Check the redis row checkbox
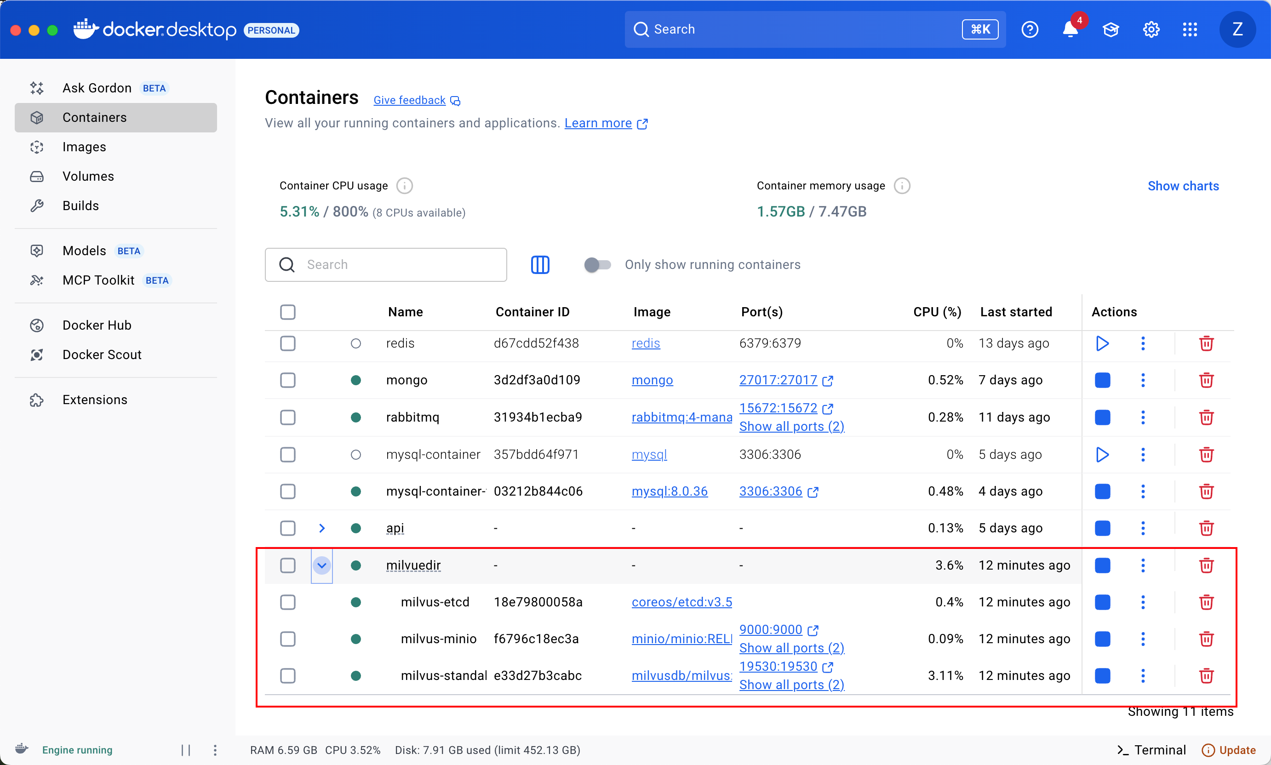The width and height of the screenshot is (1271, 765). pyautogui.click(x=288, y=343)
